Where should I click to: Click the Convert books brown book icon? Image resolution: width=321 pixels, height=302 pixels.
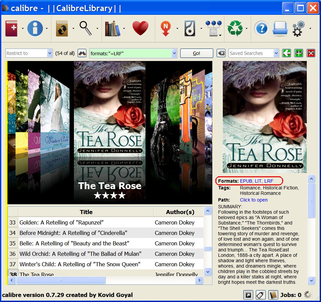tap(62, 28)
